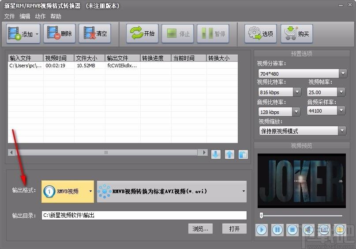Screen dimensions: 356x249
Task: Click the 10.52MB file size cell
Action: point(86,66)
